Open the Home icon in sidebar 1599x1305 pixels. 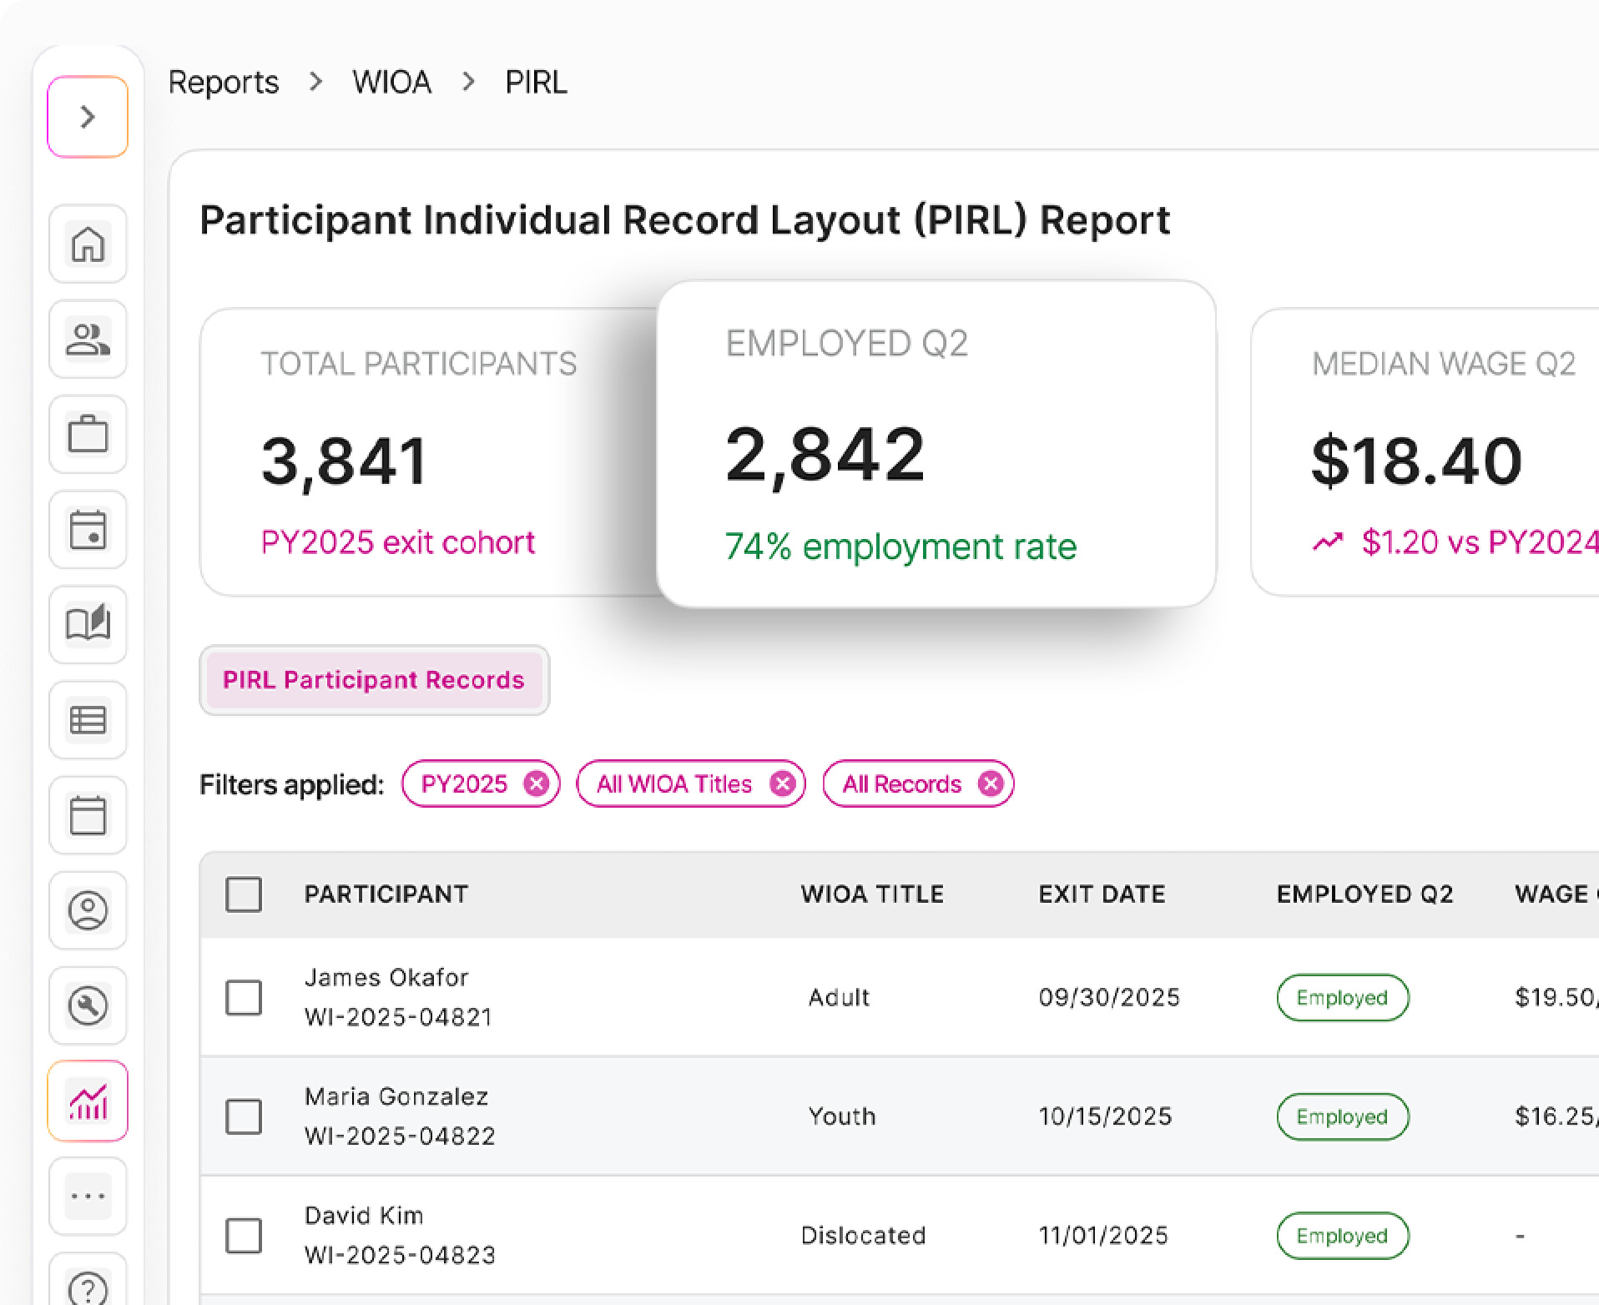[x=88, y=244]
